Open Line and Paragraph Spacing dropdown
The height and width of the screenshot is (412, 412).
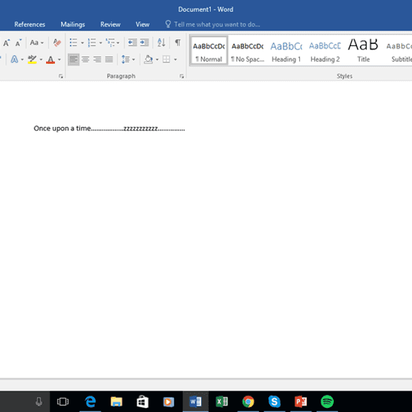(x=128, y=59)
